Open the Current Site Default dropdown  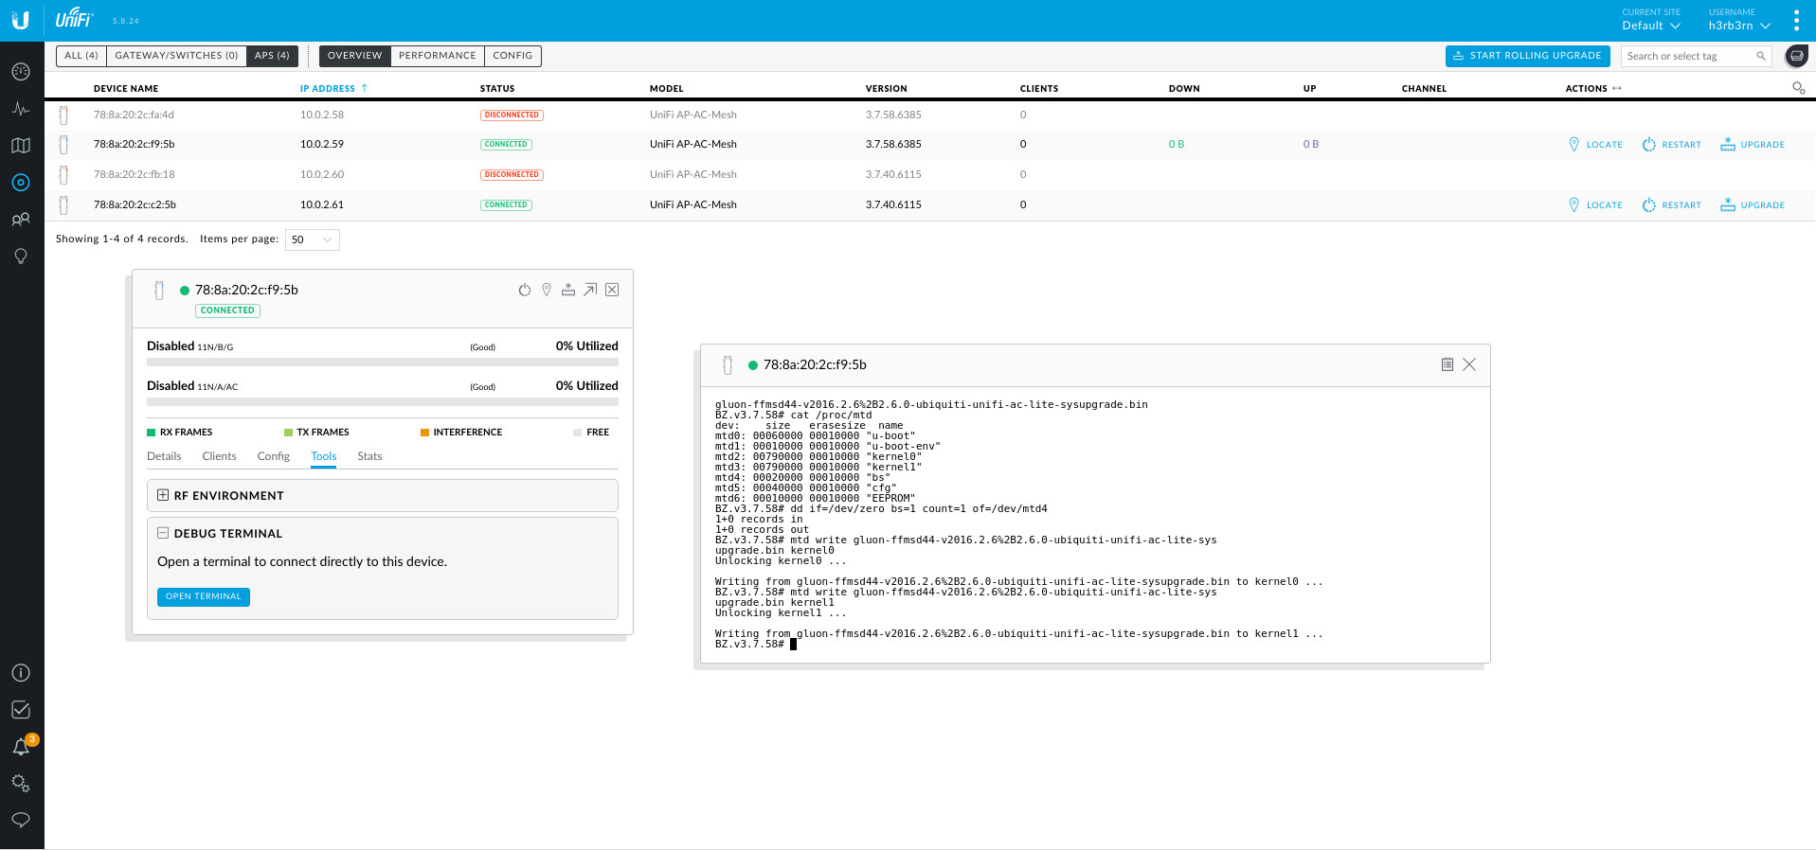pyautogui.click(x=1651, y=26)
